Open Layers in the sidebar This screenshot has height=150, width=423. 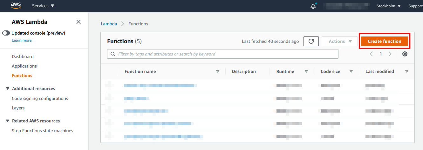coord(18,108)
